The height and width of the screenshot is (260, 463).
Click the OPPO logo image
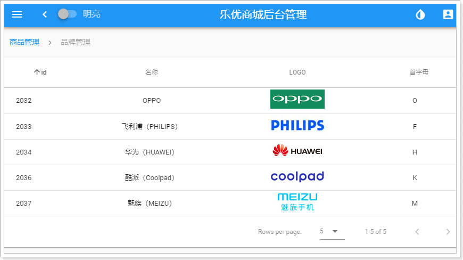[x=297, y=99]
